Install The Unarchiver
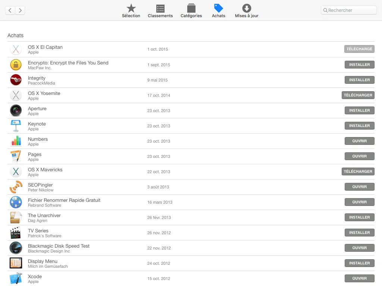The width and height of the screenshot is (382, 286). pyautogui.click(x=359, y=217)
